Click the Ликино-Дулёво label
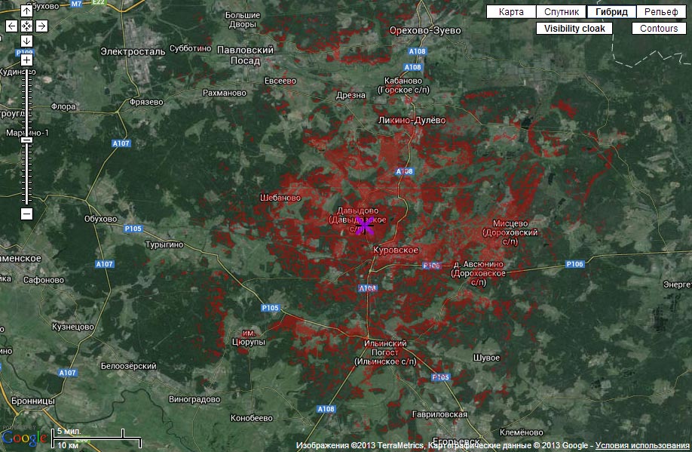Image resolution: width=692 pixels, height=452 pixels. tap(412, 120)
